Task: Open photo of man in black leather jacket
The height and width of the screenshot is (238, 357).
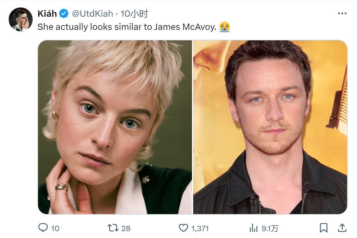Action: tap(270, 127)
